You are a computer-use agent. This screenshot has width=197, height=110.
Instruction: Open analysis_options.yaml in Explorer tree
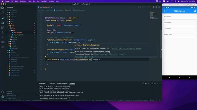click(17, 66)
